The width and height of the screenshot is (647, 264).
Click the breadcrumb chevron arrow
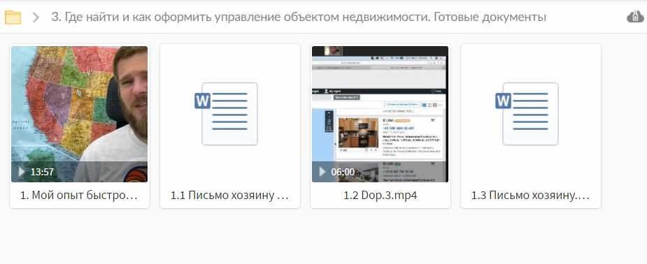pos(36,17)
